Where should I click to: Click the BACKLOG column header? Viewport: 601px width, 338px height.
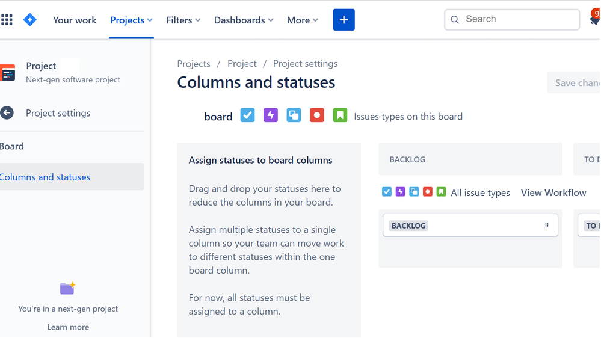pyautogui.click(x=470, y=159)
